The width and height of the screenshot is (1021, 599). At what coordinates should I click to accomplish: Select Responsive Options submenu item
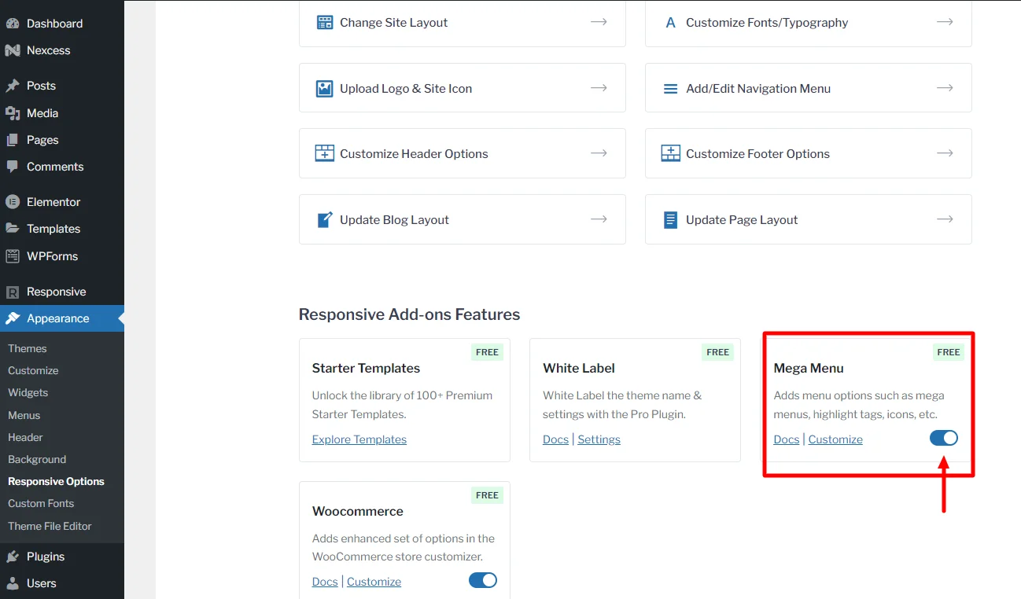click(56, 481)
